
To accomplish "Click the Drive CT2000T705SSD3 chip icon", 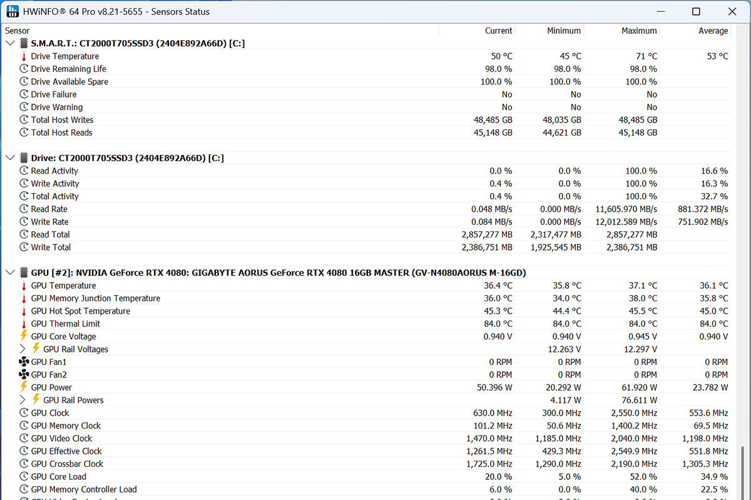I will 24,158.
